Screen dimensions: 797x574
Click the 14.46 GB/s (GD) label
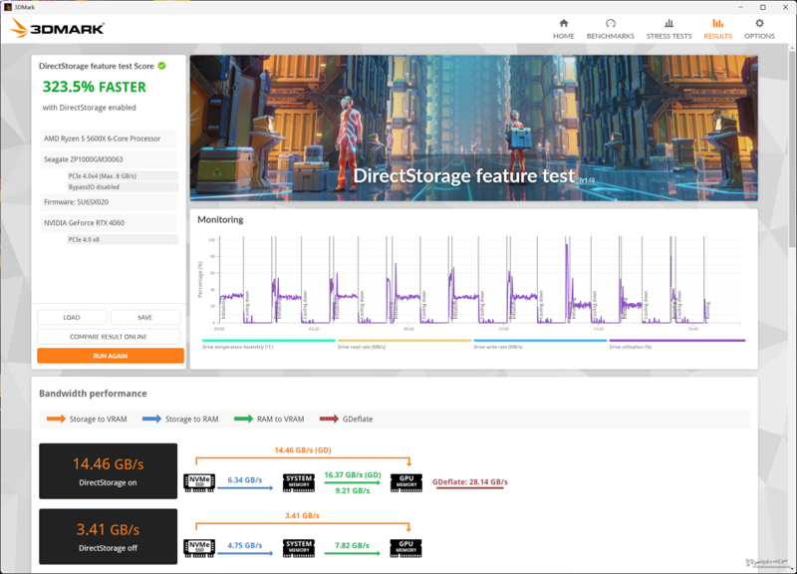point(303,450)
